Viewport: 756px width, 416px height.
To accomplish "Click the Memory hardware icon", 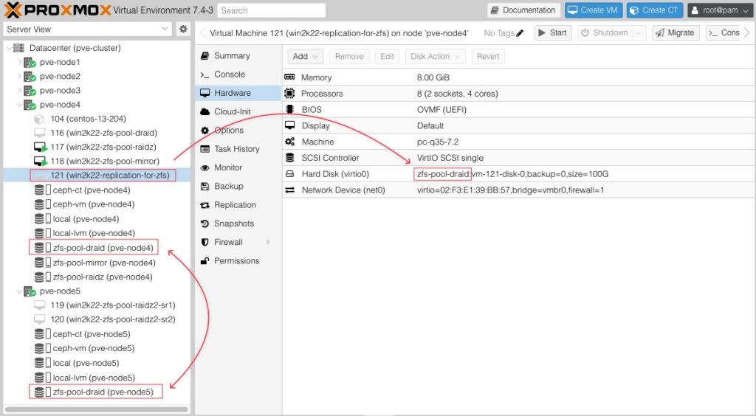I will click(289, 77).
